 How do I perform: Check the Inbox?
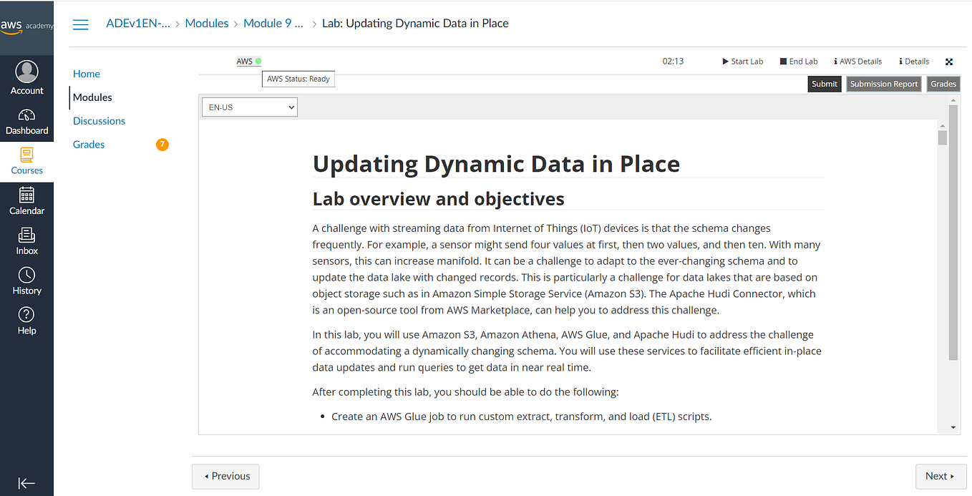click(x=26, y=242)
